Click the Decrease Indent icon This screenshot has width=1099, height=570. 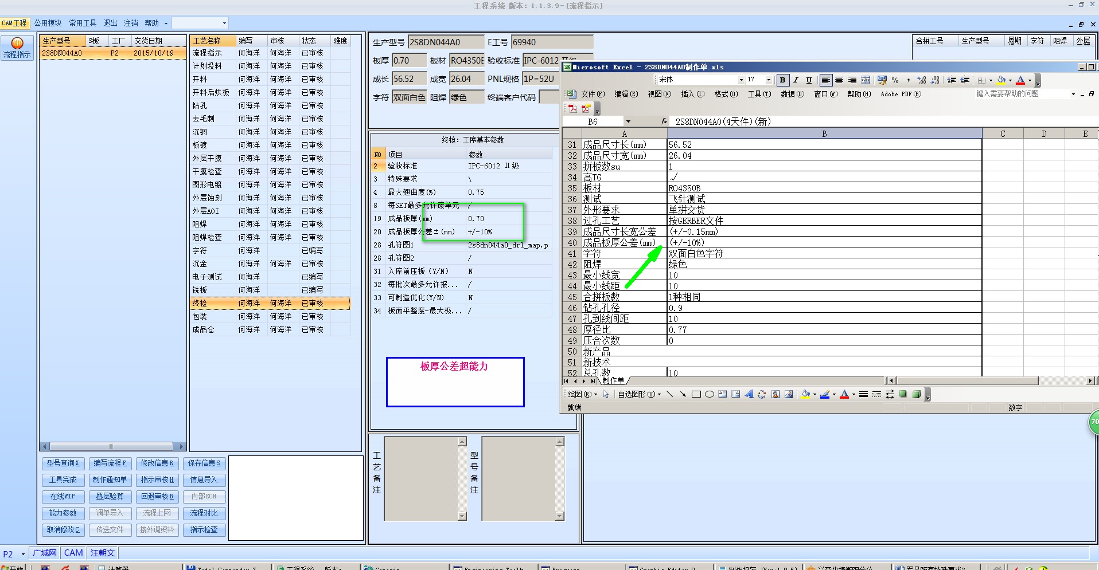click(x=952, y=80)
